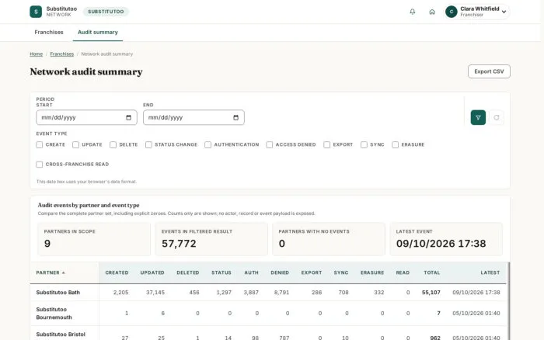Click the 8,791 denied count
Screen dimensions: 544x340
tap(281, 293)
